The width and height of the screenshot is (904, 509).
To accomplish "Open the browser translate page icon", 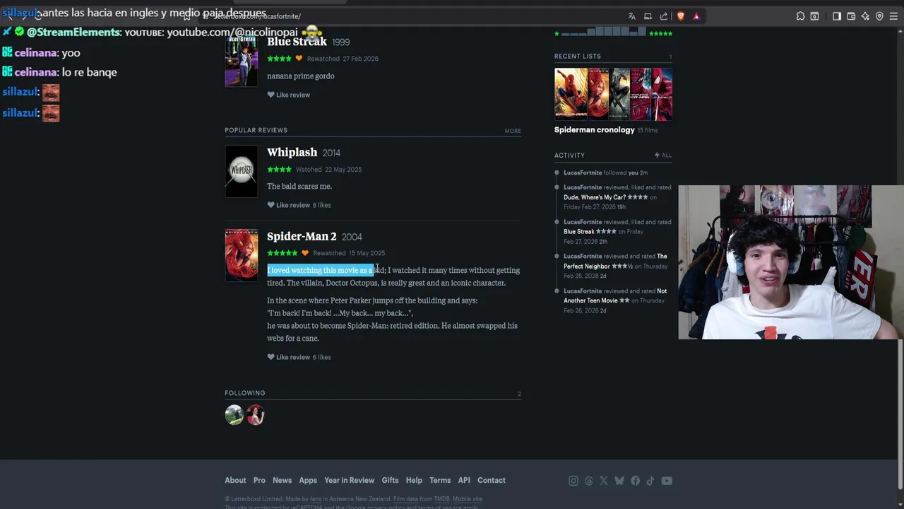I will (631, 16).
